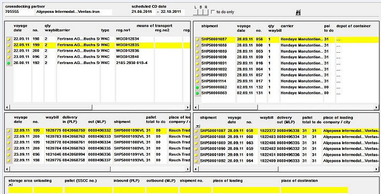The width and height of the screenshot is (381, 194).
Task: Open dropdown arrow under storage area header
Action: pyautogui.click(x=10, y=185)
